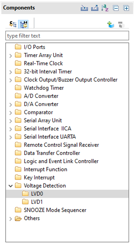Expand the D/A Converter node
This screenshot has width=134, height=245.
[11, 105]
